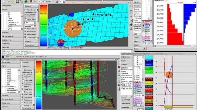Open the 'Заводнение' section in the upper-left window

(12, 40)
